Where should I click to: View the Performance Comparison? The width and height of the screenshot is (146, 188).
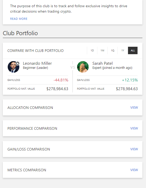coord(134,128)
